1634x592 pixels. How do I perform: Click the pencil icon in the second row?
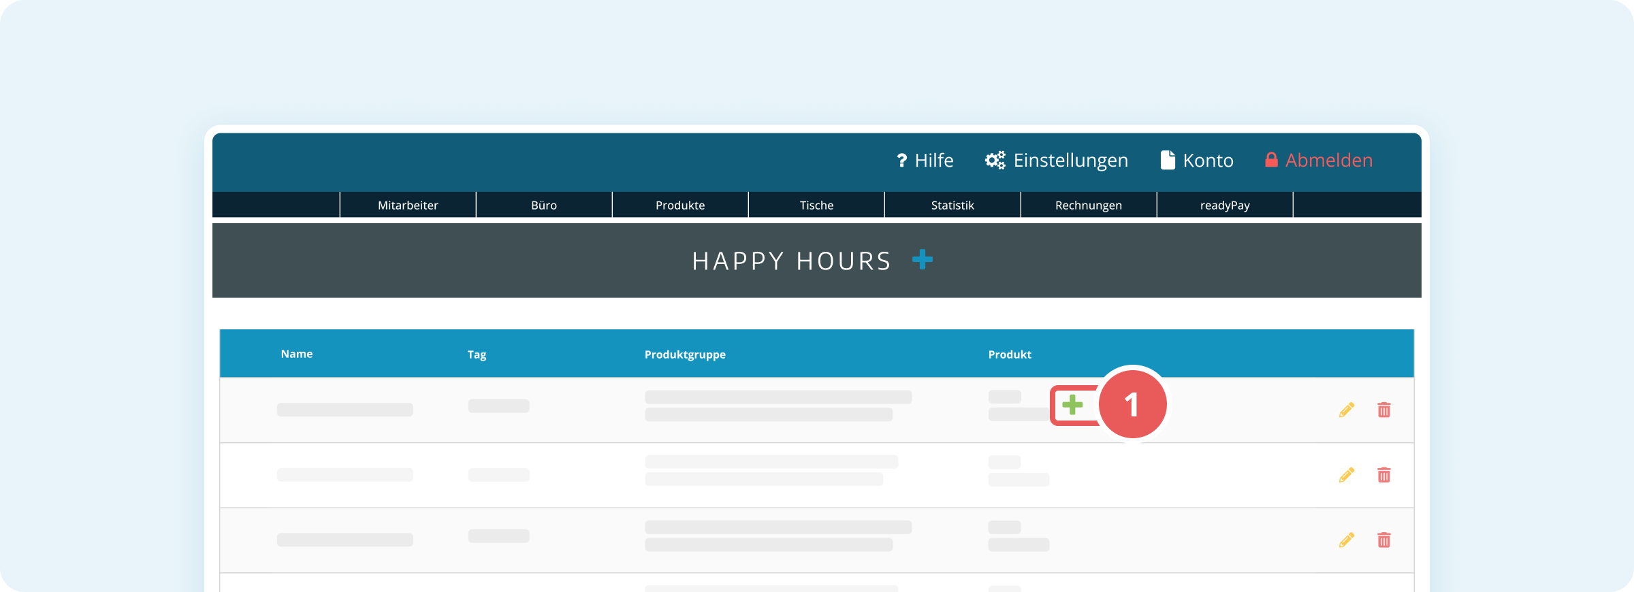coord(1346,475)
